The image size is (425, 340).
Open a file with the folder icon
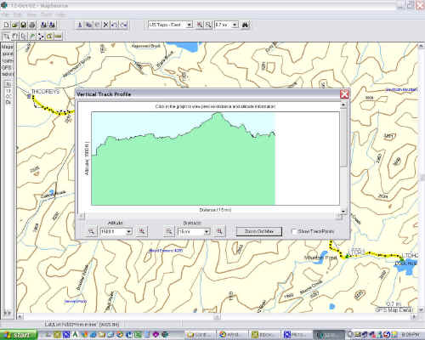click(x=14, y=25)
